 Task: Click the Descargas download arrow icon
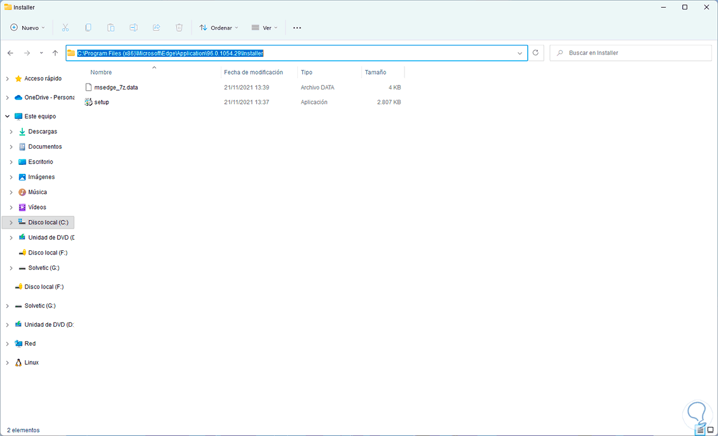22,131
